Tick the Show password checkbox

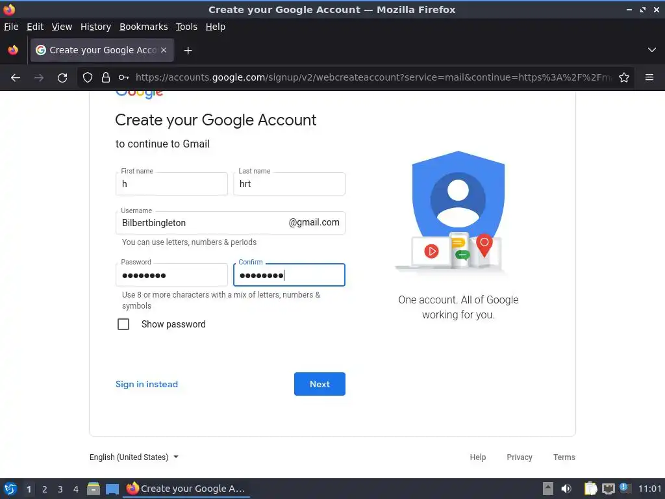123,324
